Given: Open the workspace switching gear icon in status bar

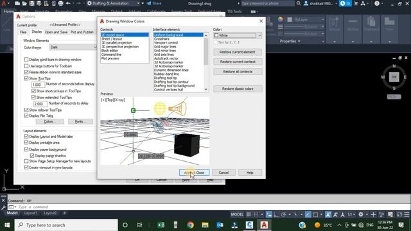Looking at the screenshot, I should (361, 214).
